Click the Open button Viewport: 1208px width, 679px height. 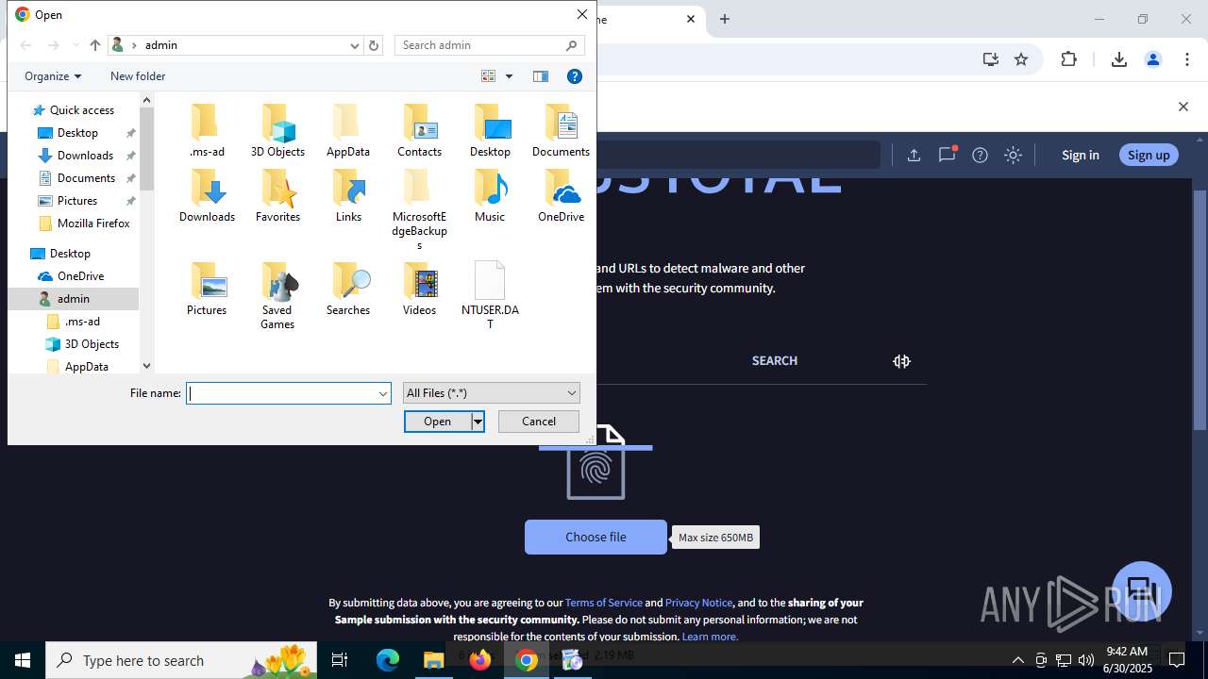click(438, 422)
